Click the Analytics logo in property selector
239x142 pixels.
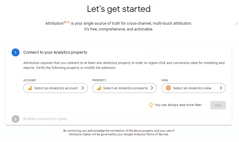(x=99, y=88)
